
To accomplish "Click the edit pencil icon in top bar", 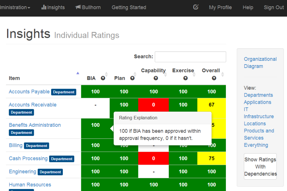I will [x=196, y=7].
